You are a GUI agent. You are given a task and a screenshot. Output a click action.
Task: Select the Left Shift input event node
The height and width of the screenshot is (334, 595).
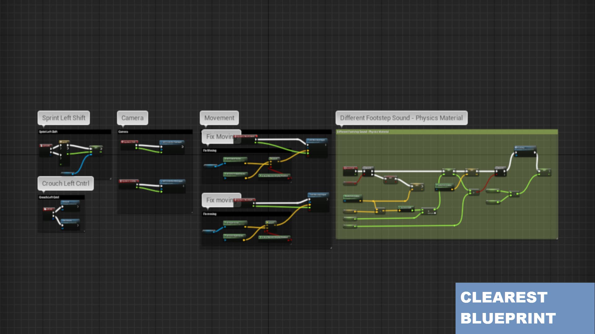pyautogui.click(x=46, y=146)
